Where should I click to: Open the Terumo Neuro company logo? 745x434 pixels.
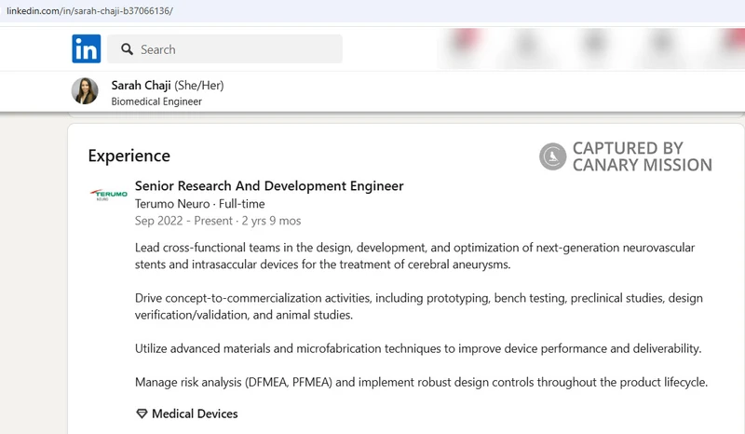[109, 195]
